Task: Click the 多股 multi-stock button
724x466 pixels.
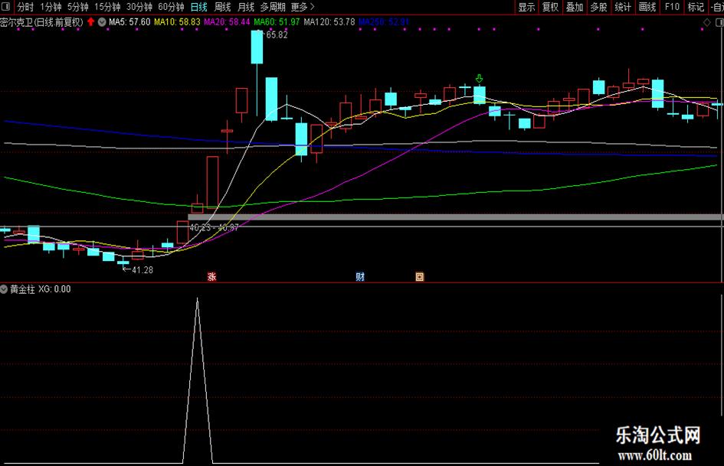Action: 598,7
